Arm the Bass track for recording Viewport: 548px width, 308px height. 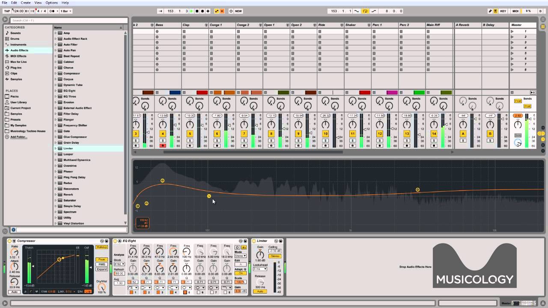point(163,145)
